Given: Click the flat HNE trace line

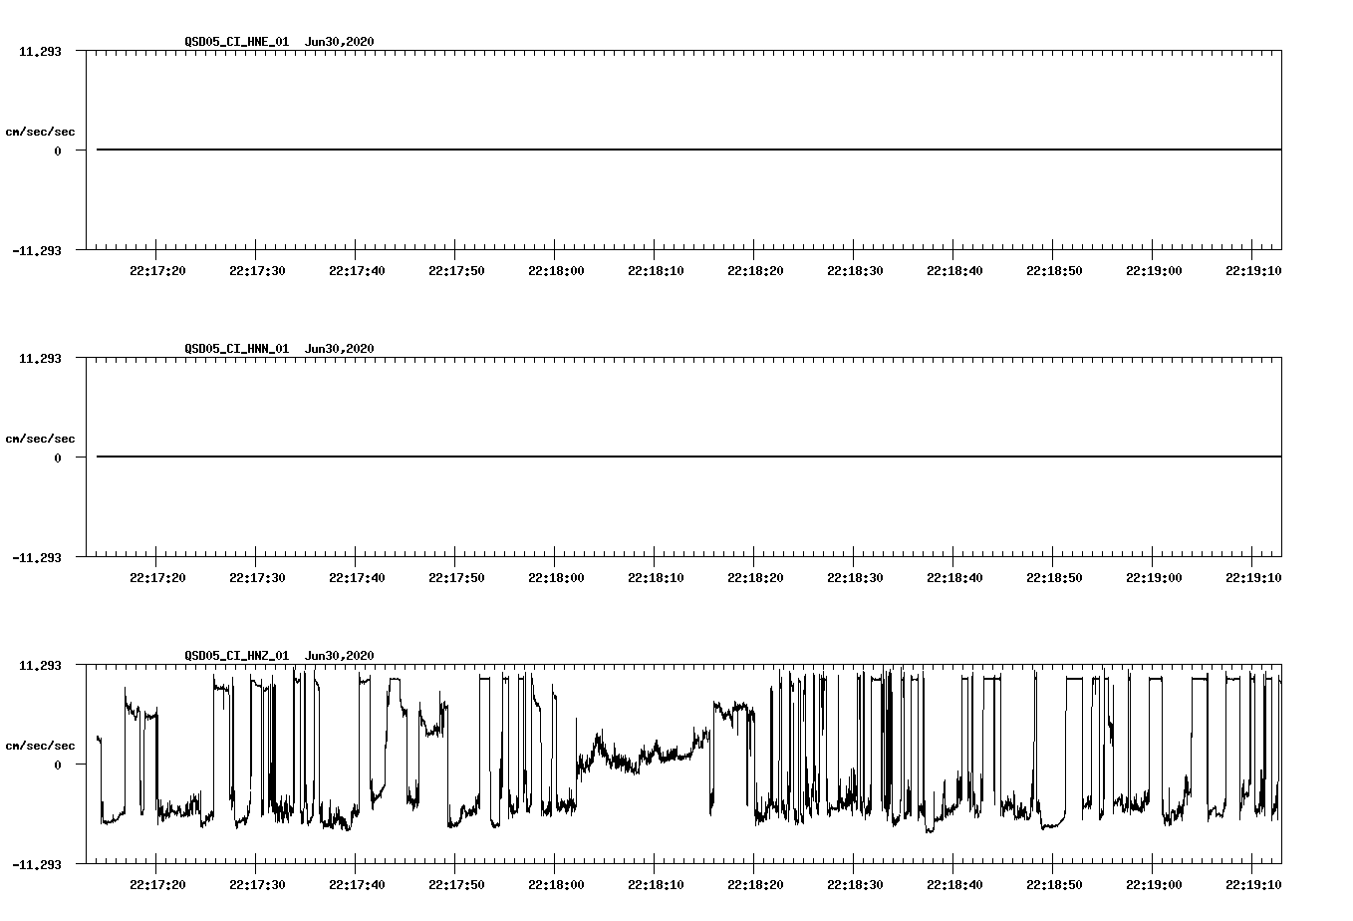Looking at the screenshot, I should [x=688, y=150].
